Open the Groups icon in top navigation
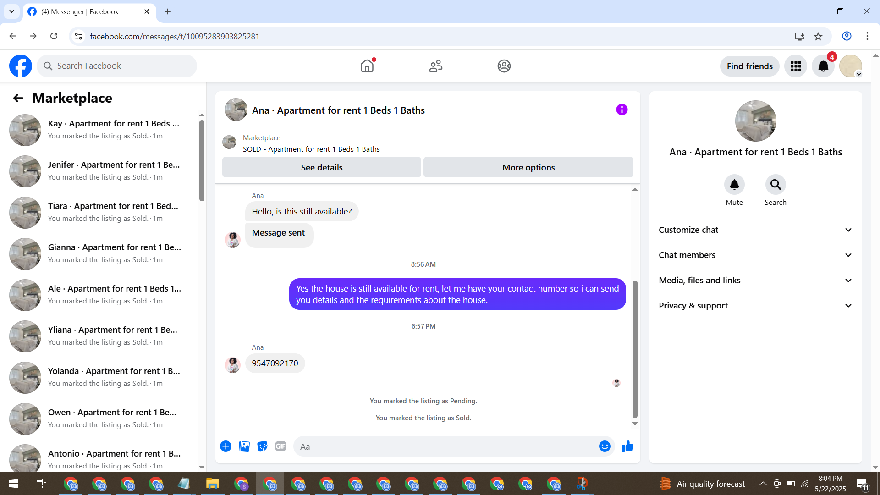Image resolution: width=880 pixels, height=495 pixels. pyautogui.click(x=504, y=66)
